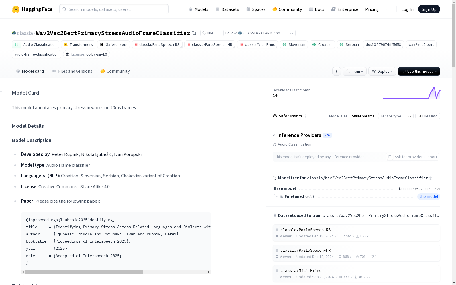Click the search magnifier icon

click(64, 9)
